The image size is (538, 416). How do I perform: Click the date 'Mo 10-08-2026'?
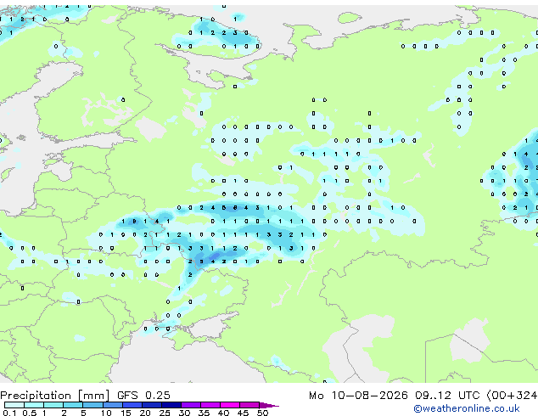click(x=358, y=396)
